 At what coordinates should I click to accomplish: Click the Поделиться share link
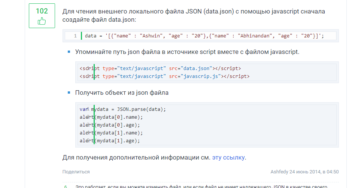(x=76, y=172)
